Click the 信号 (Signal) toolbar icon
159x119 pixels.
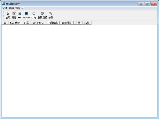click(8, 15)
